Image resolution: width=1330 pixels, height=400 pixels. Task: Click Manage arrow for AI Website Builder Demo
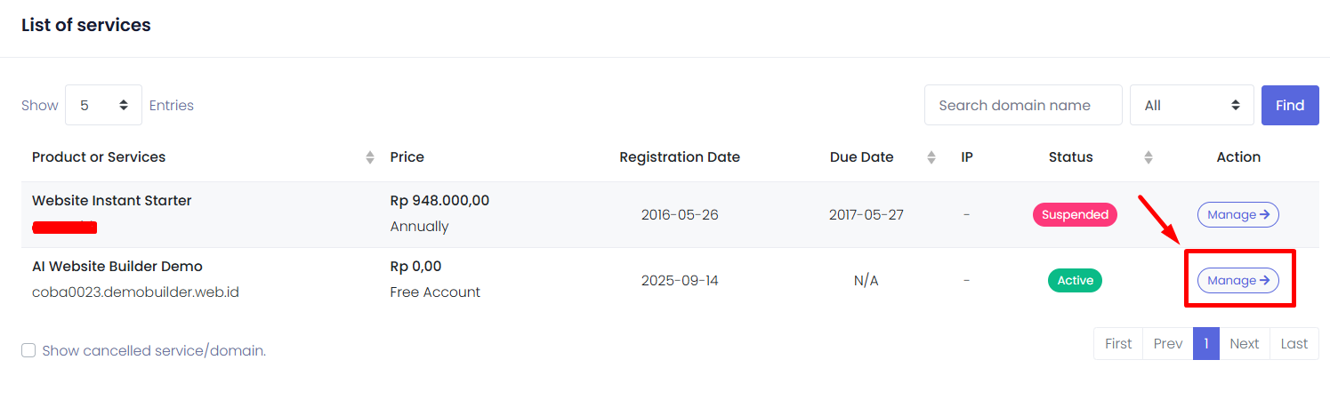coord(1237,280)
